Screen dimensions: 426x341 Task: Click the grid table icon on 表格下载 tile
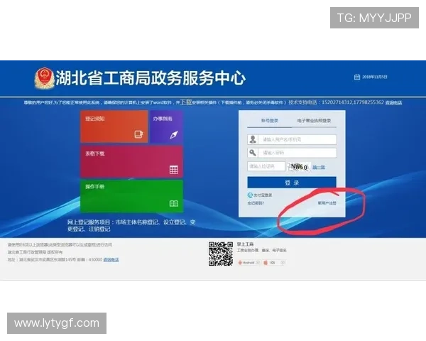click(174, 170)
